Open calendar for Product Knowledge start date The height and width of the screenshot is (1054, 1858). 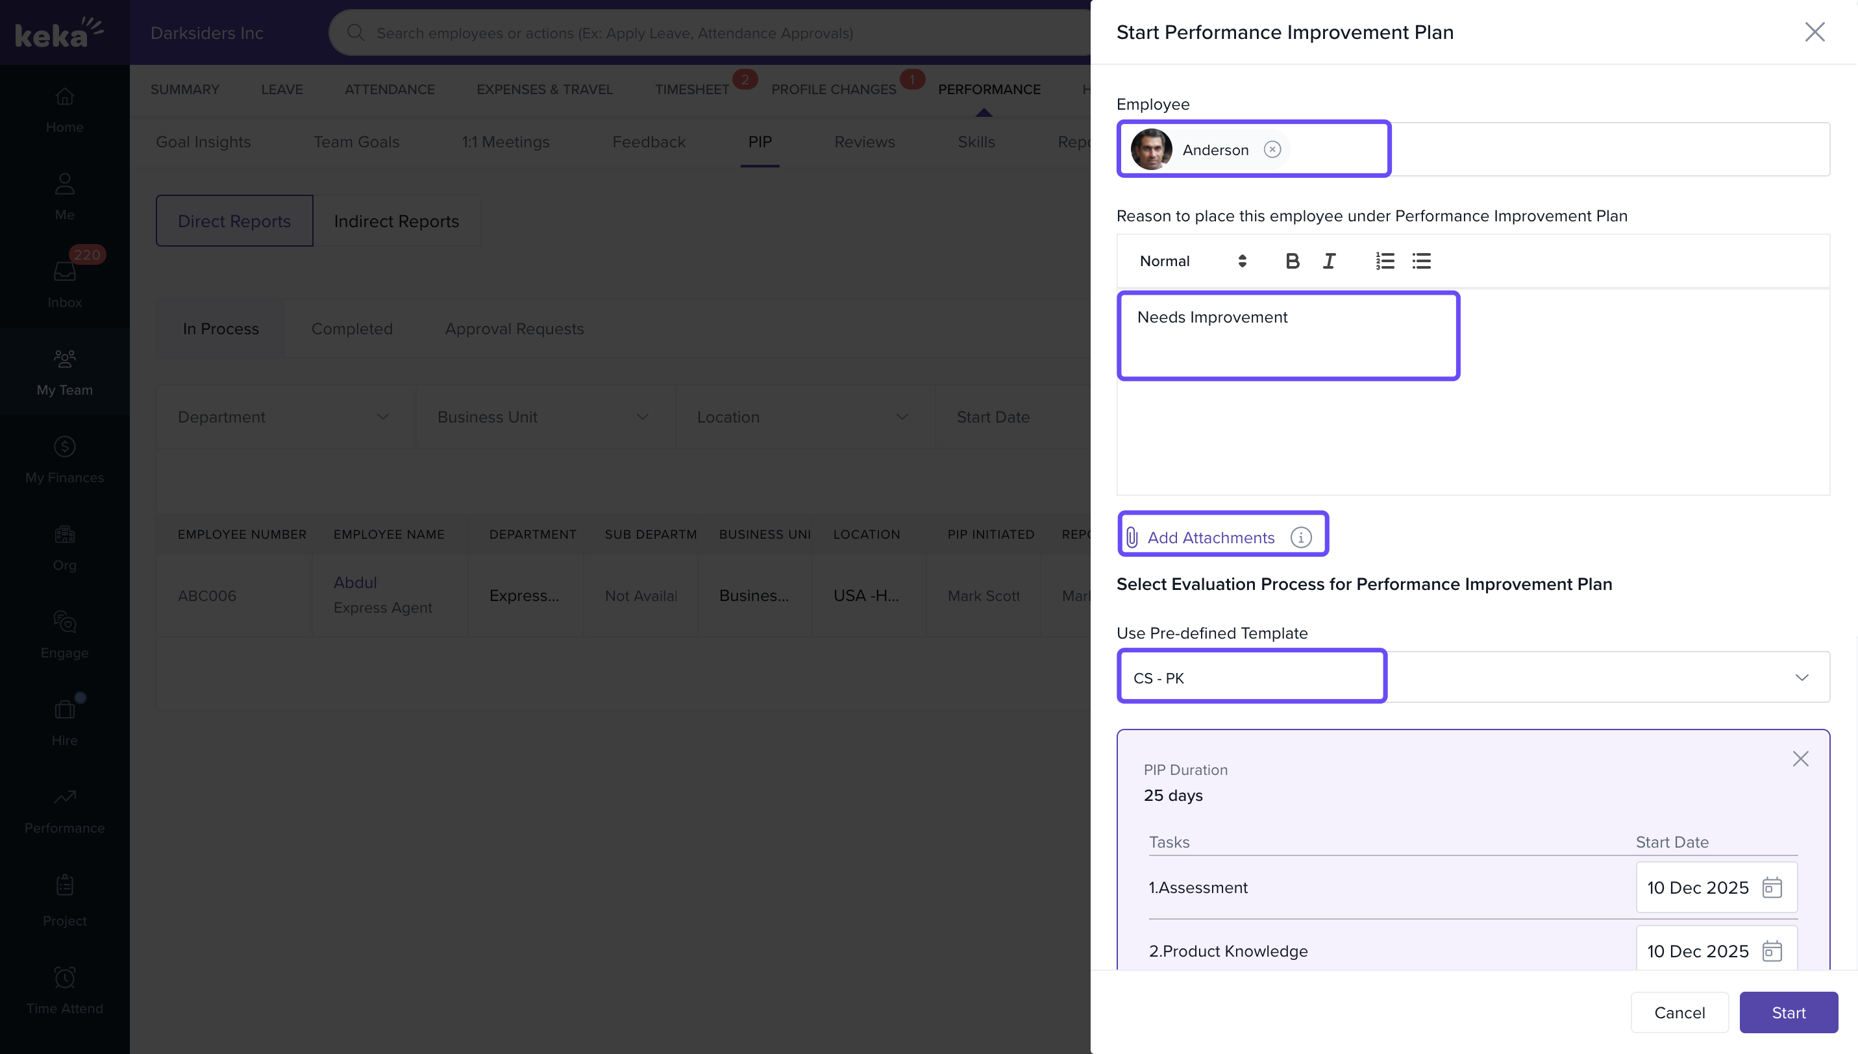(1771, 950)
